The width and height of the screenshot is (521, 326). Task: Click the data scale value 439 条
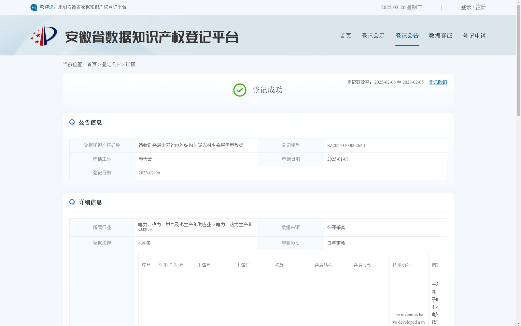click(x=144, y=243)
